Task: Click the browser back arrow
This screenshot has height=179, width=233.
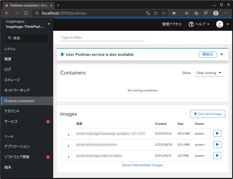Action: pyautogui.click(x=7, y=13)
